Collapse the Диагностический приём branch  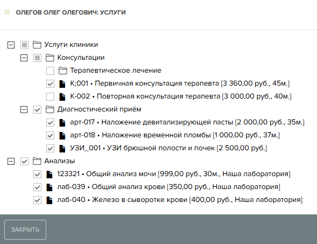coord(24,110)
